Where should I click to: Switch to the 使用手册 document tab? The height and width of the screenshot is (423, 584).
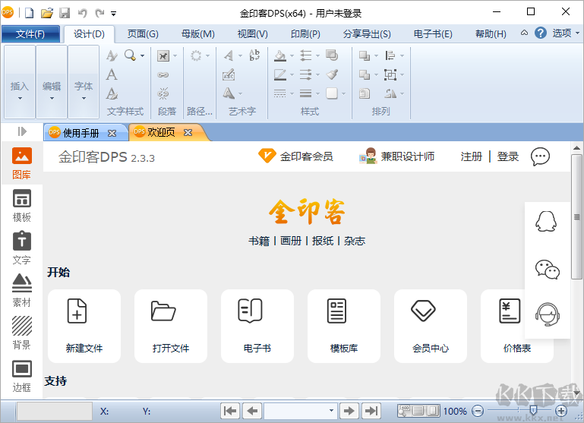tap(80, 133)
